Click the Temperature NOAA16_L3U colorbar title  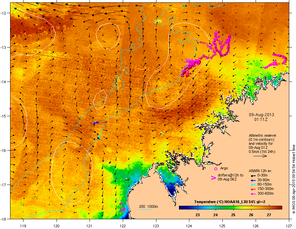230,202
